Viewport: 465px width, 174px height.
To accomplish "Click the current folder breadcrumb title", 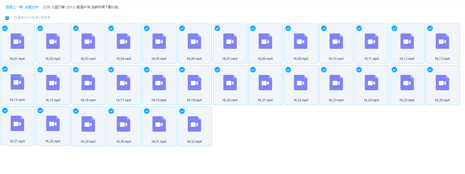I will [82, 7].
